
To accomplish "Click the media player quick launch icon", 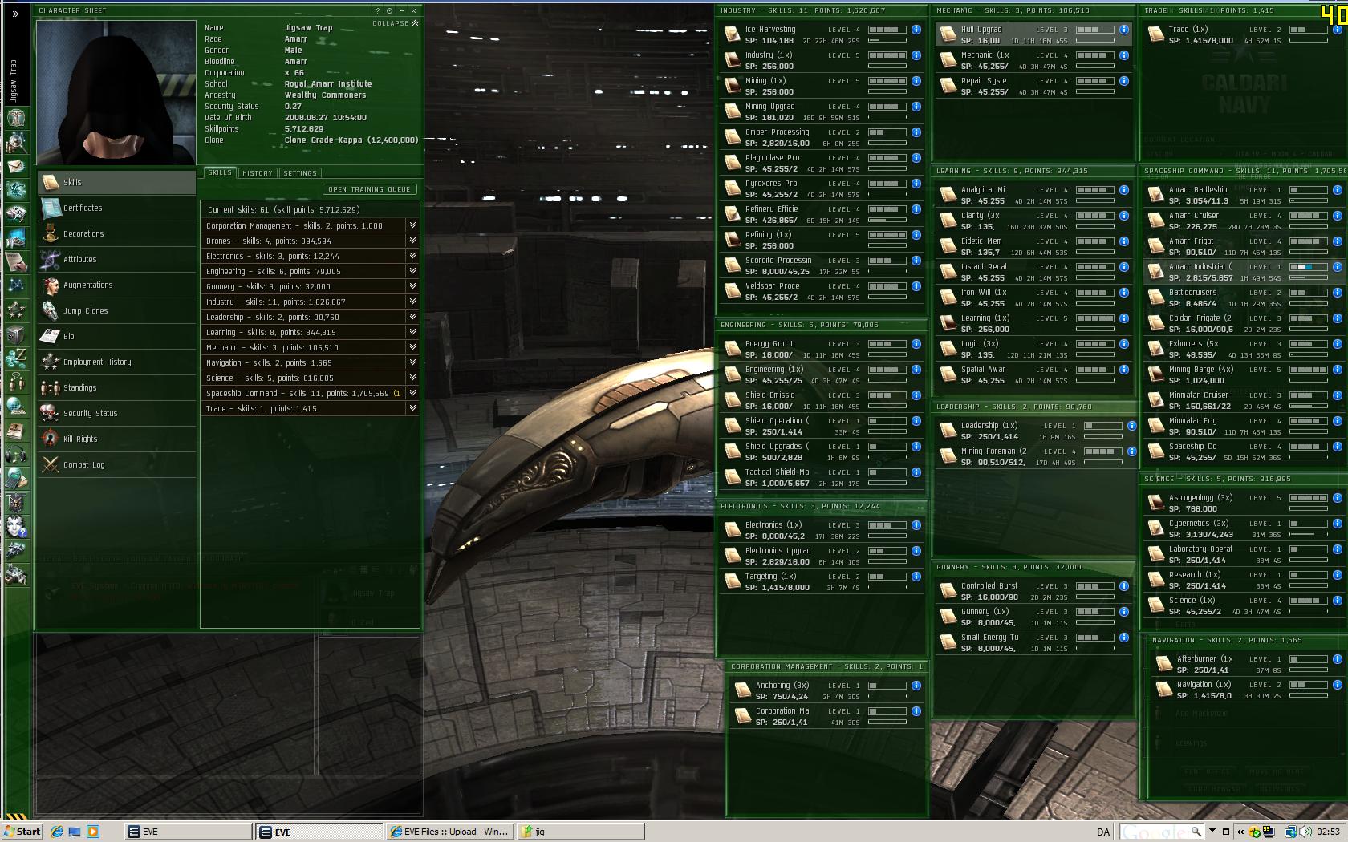I will pos(92,832).
